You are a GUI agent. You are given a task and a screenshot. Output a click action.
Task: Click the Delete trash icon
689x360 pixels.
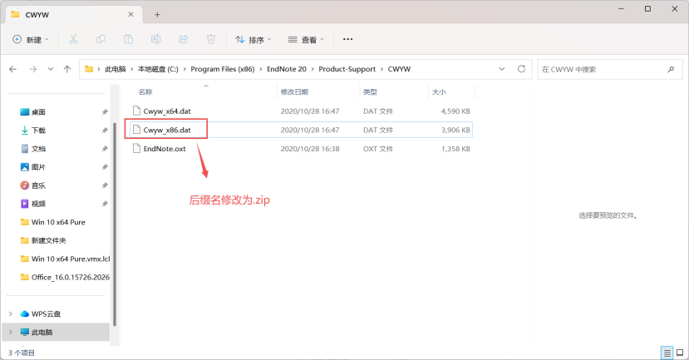[x=211, y=40]
